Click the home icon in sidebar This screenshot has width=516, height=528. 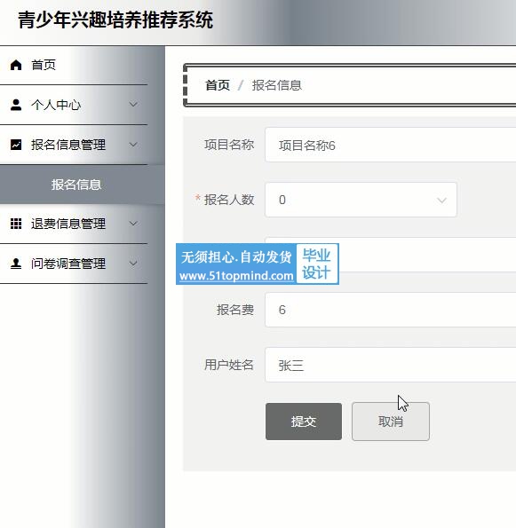pos(16,65)
